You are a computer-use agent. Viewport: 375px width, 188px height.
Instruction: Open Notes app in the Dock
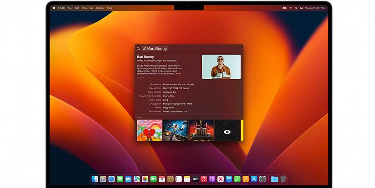pyautogui.click(x=187, y=179)
